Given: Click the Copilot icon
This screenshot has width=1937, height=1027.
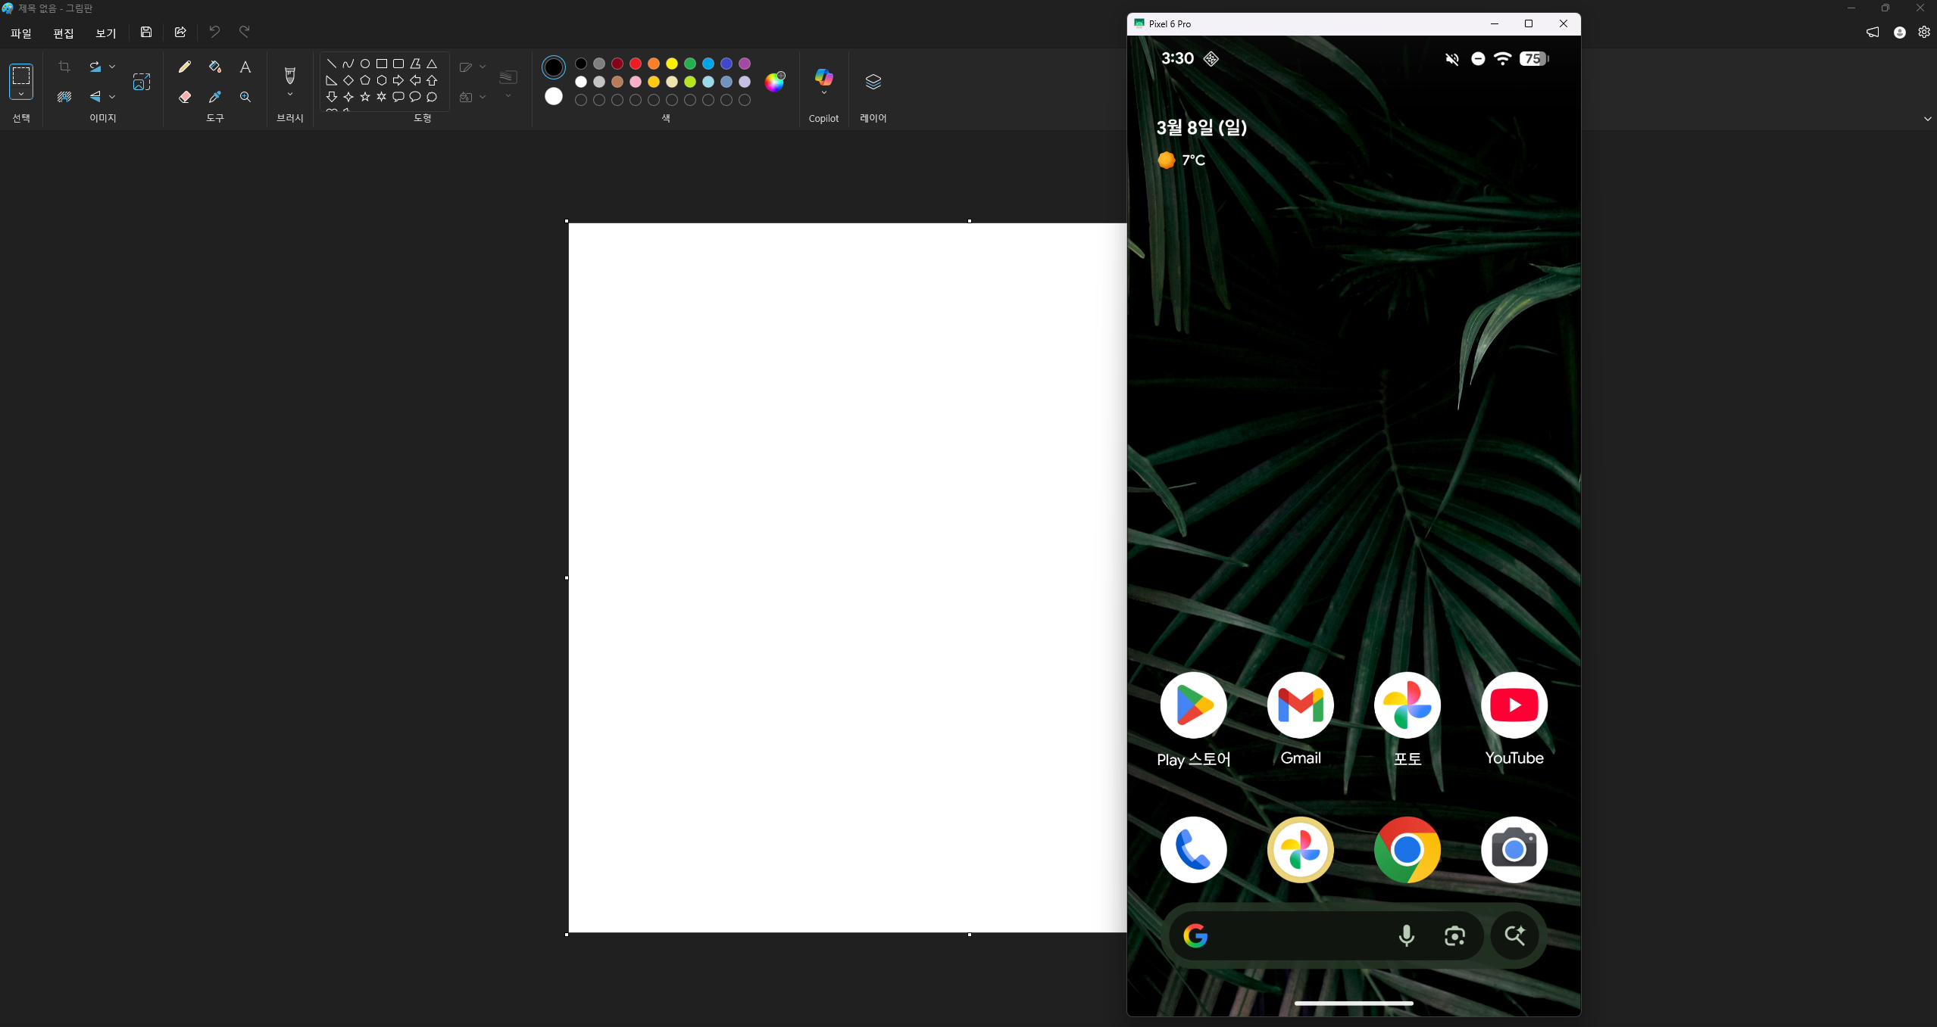Looking at the screenshot, I should point(823,76).
